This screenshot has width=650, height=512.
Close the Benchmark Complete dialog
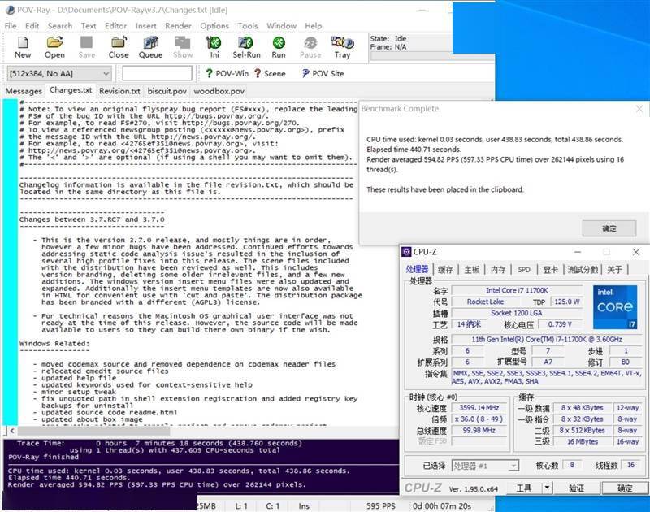click(x=639, y=109)
